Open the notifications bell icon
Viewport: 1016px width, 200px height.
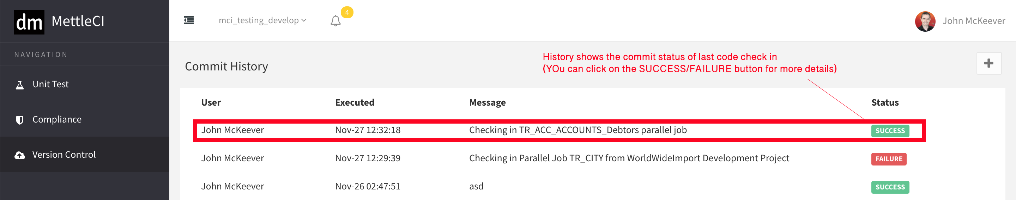click(x=335, y=20)
